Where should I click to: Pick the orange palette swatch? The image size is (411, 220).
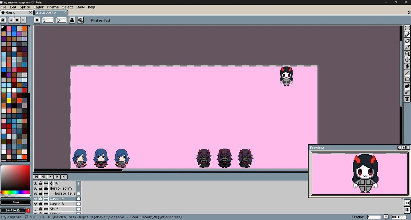coord(25,29)
